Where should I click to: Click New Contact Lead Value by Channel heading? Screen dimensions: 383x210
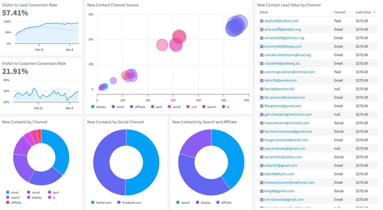pyautogui.click(x=289, y=5)
